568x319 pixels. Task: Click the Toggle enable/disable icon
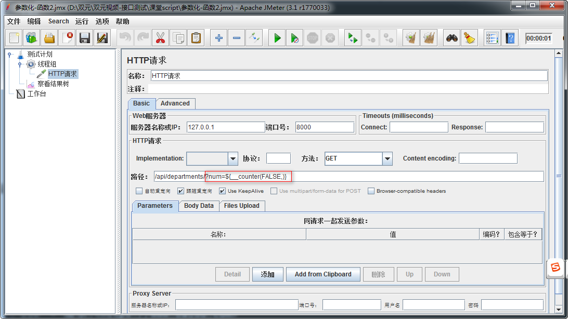click(x=254, y=38)
